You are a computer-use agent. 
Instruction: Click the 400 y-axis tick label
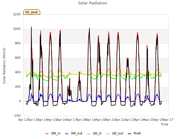click(18, 72)
